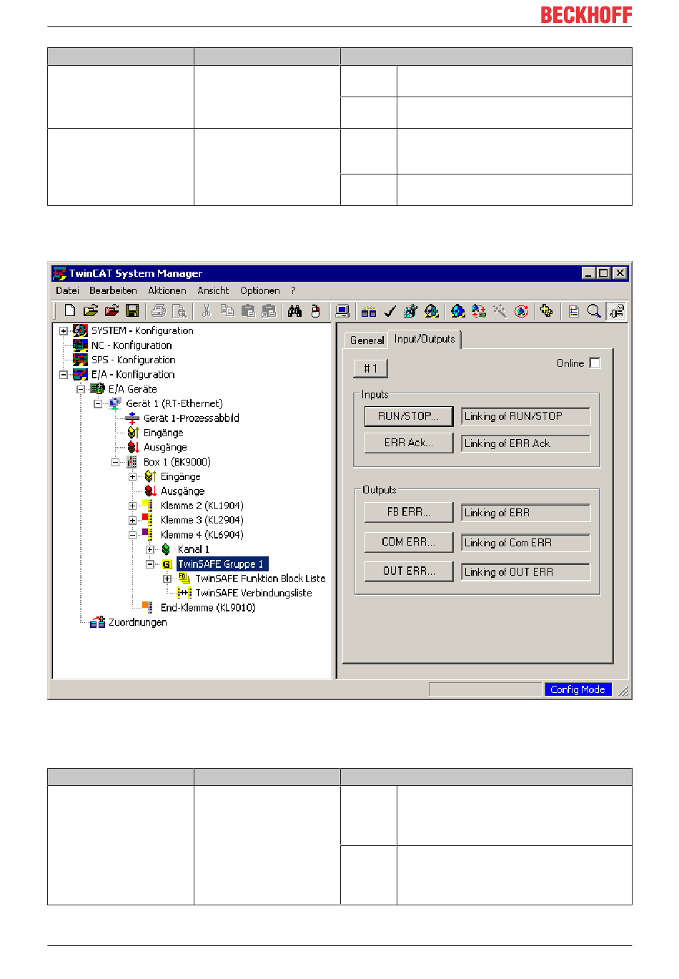Viewport: 679px width, 979px height.
Task: Select the Input/Outputs tab
Action: 425,339
